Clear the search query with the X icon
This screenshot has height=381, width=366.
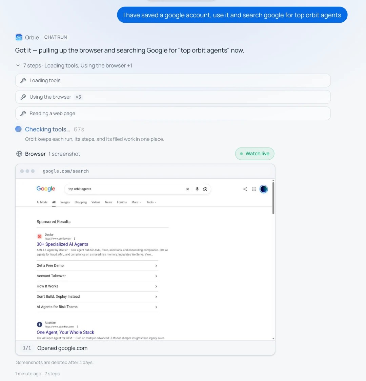187,189
